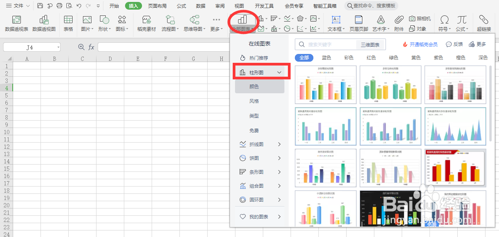The image size is (499, 237).
Task: Insert a 数据透视表 pivot table
Action: [x=17, y=24]
